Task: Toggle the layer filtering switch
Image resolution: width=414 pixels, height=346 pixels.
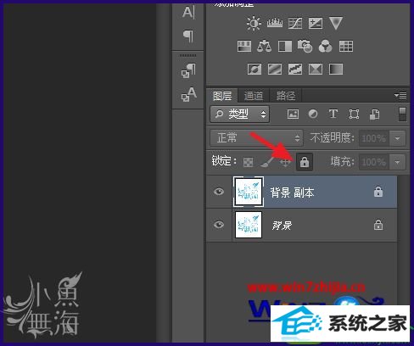Action: click(402, 114)
